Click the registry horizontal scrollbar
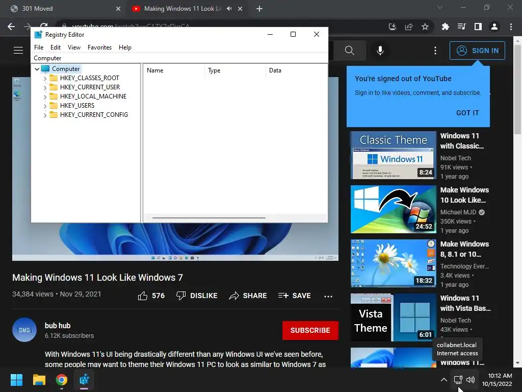522x392 pixels. click(208, 218)
